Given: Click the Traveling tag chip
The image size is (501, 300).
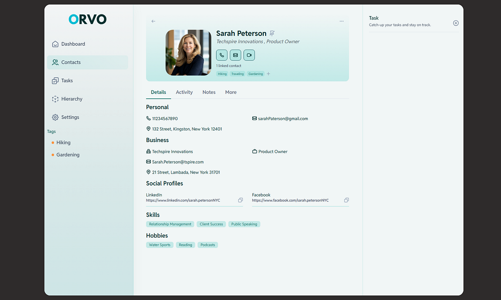Looking at the screenshot, I should tap(237, 74).
